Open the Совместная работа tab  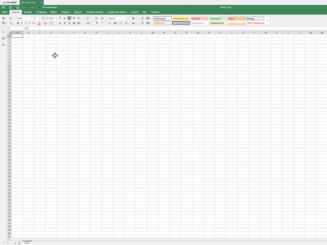[x=117, y=12]
